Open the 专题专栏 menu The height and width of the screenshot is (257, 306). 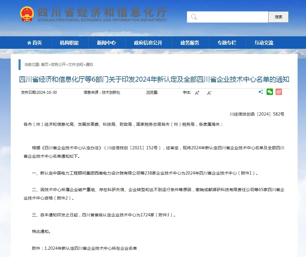tap(227, 43)
